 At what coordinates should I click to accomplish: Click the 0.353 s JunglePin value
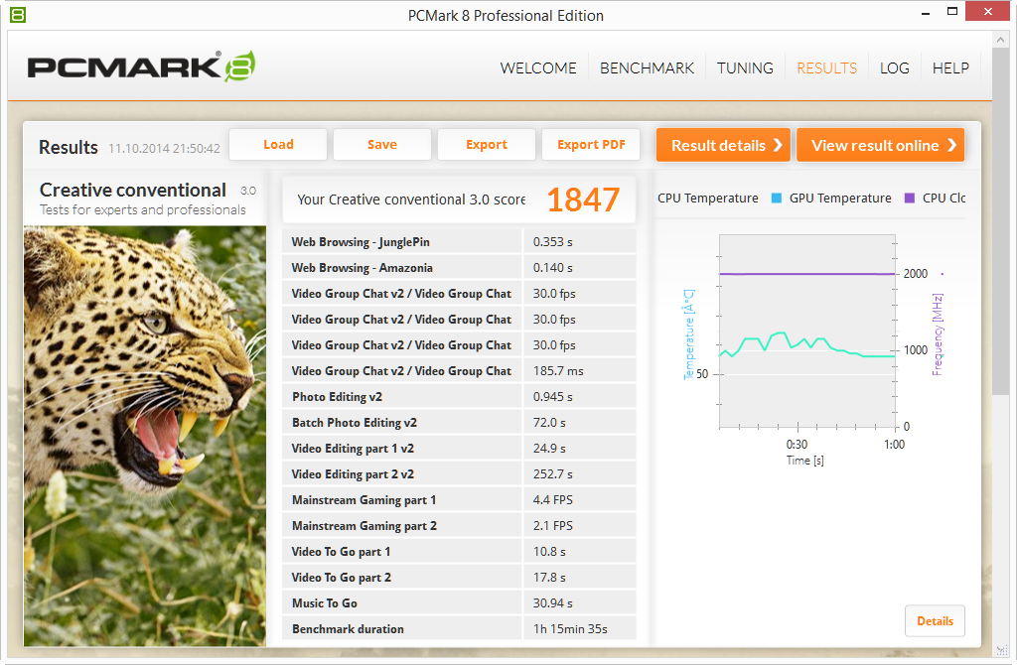[x=552, y=242]
